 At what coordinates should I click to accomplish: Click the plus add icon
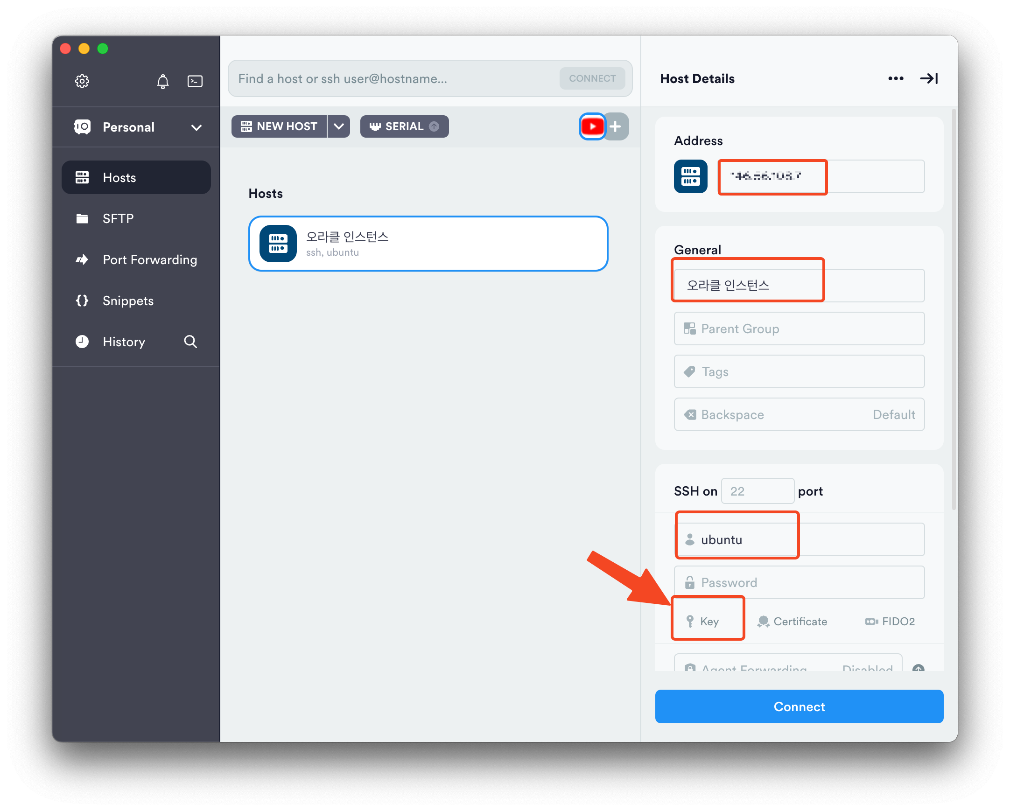click(x=616, y=126)
